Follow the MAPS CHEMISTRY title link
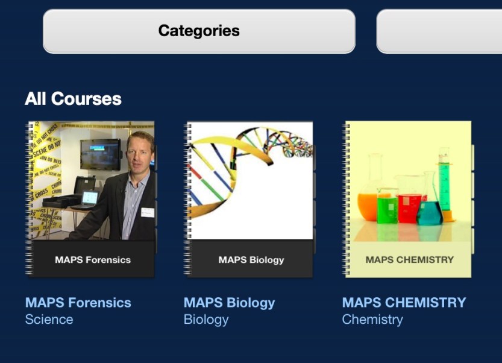This screenshot has height=363, width=502. tap(404, 303)
